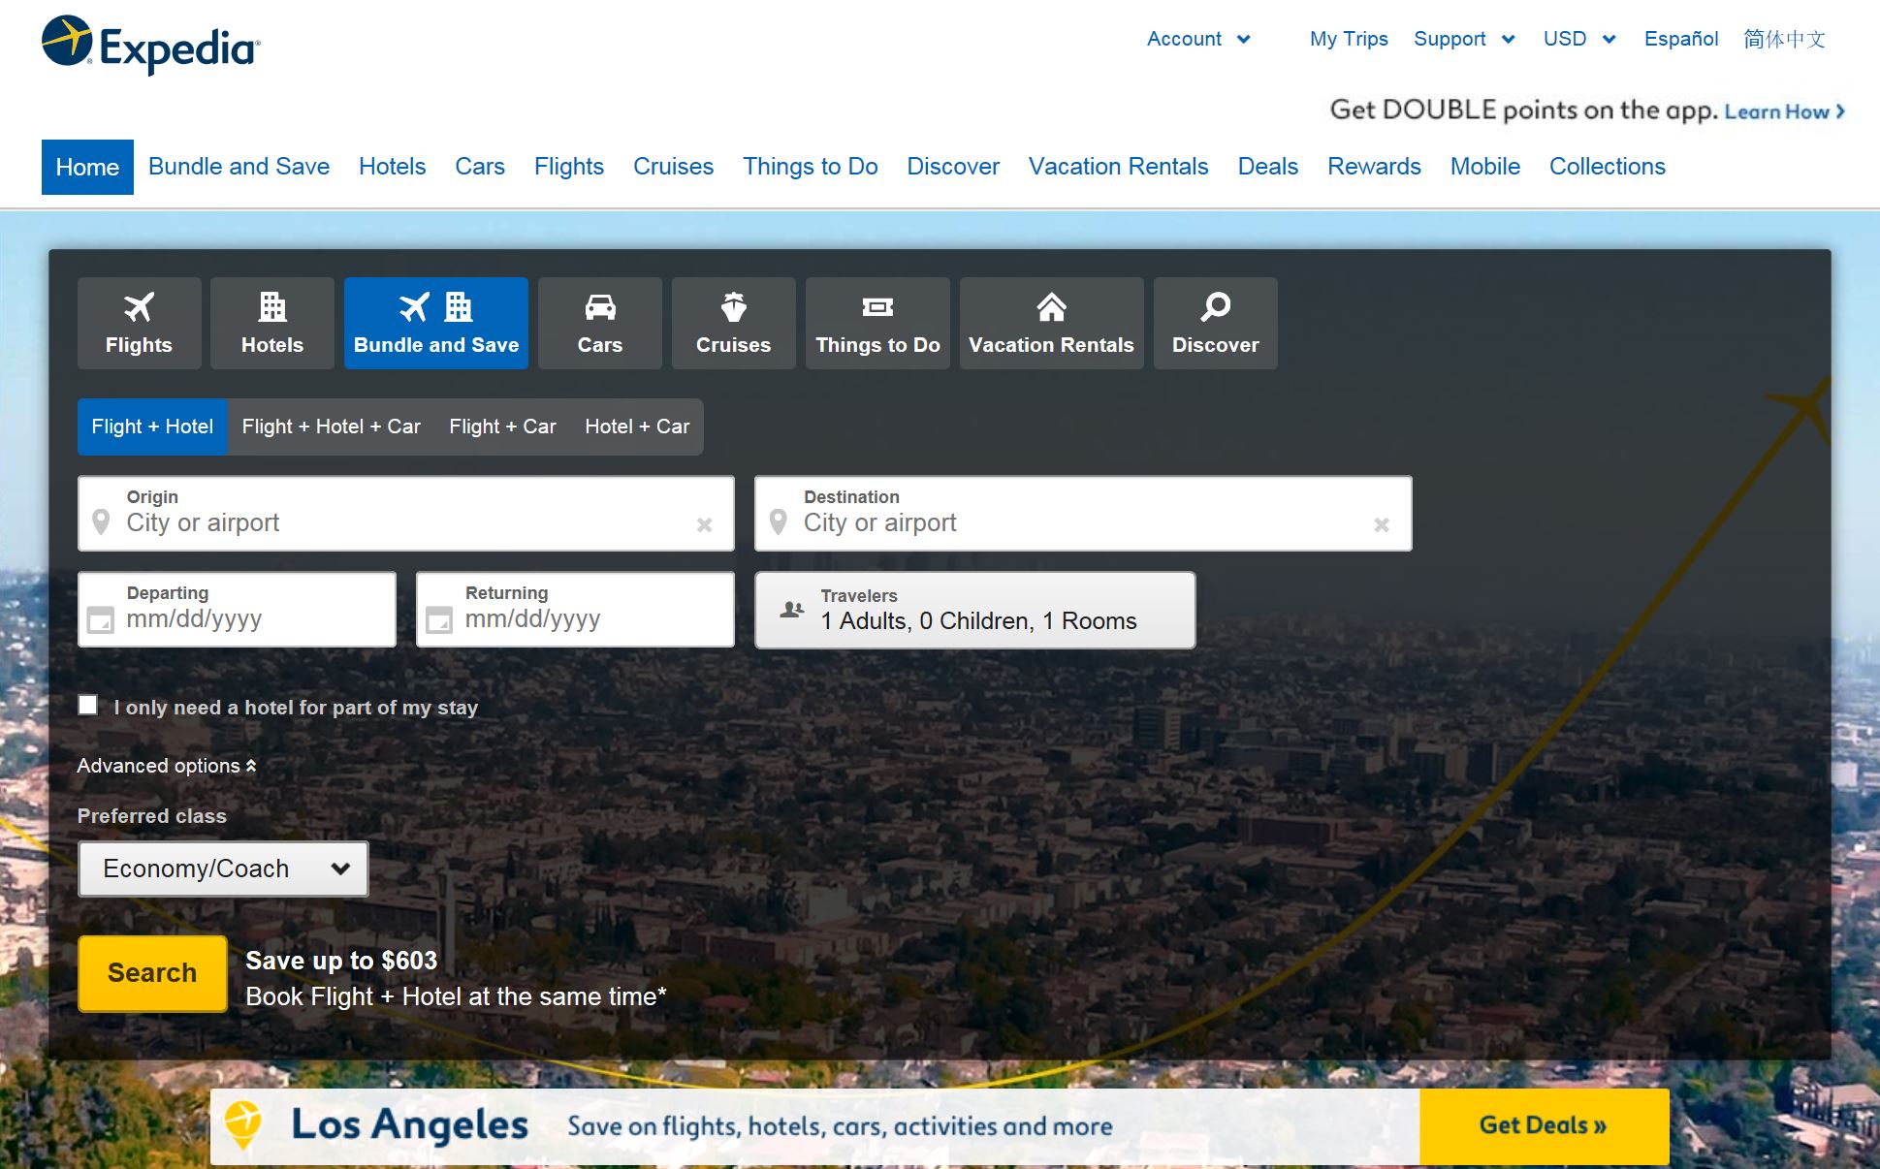
Task: Select the Bundle and Save search tab
Action: [x=436, y=323]
